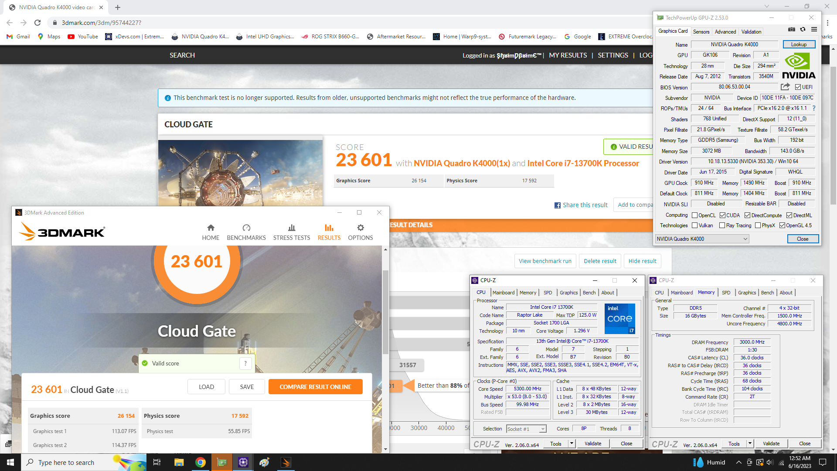Expand Tools dropdown arrow in right CPU-Z
Screen dimensions: 837x471
pos(750,444)
